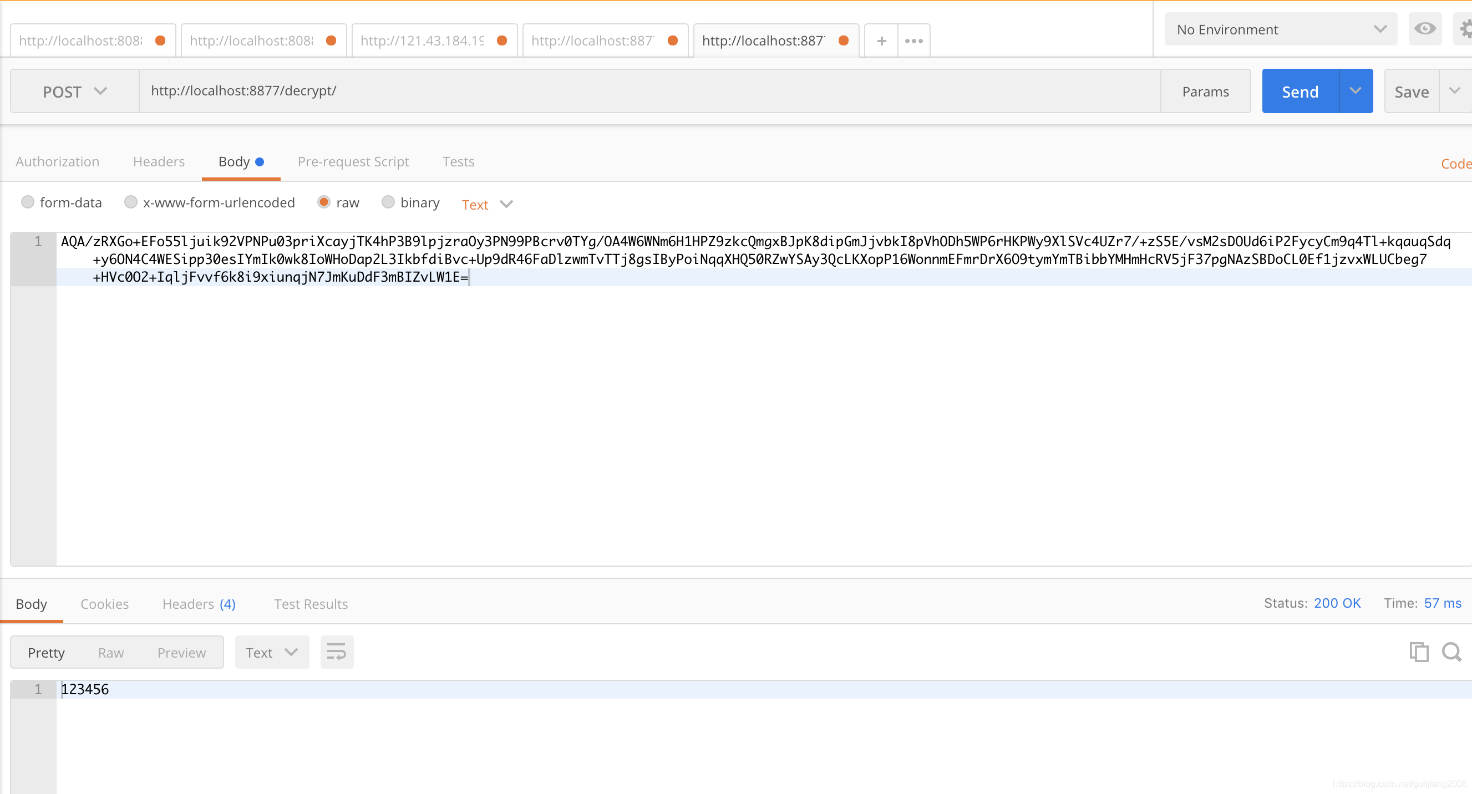Open the manage environments gear icon
1472x794 pixels.
pyautogui.click(x=1465, y=29)
